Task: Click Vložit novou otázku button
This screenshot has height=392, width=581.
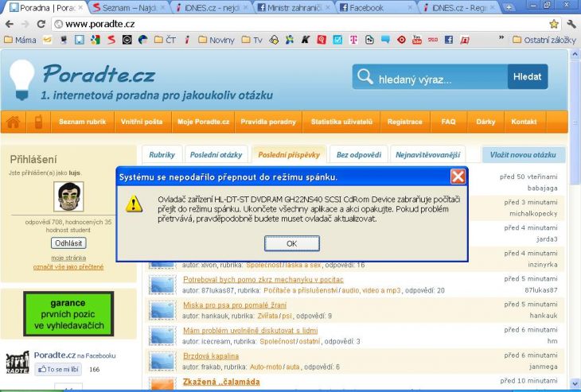Action: (x=523, y=155)
